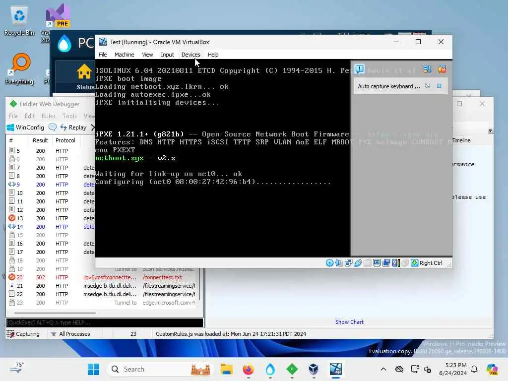Image resolution: width=508 pixels, height=381 pixels.
Task: Open the Rules menu in Fiddler
Action: [48, 116]
